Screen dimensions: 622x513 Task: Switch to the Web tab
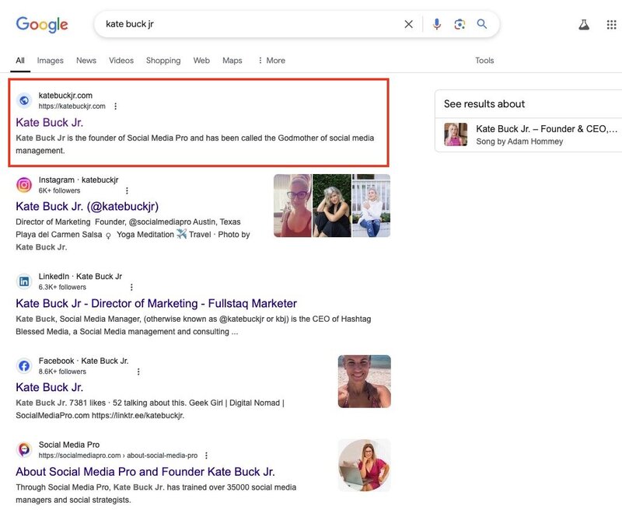click(x=201, y=61)
